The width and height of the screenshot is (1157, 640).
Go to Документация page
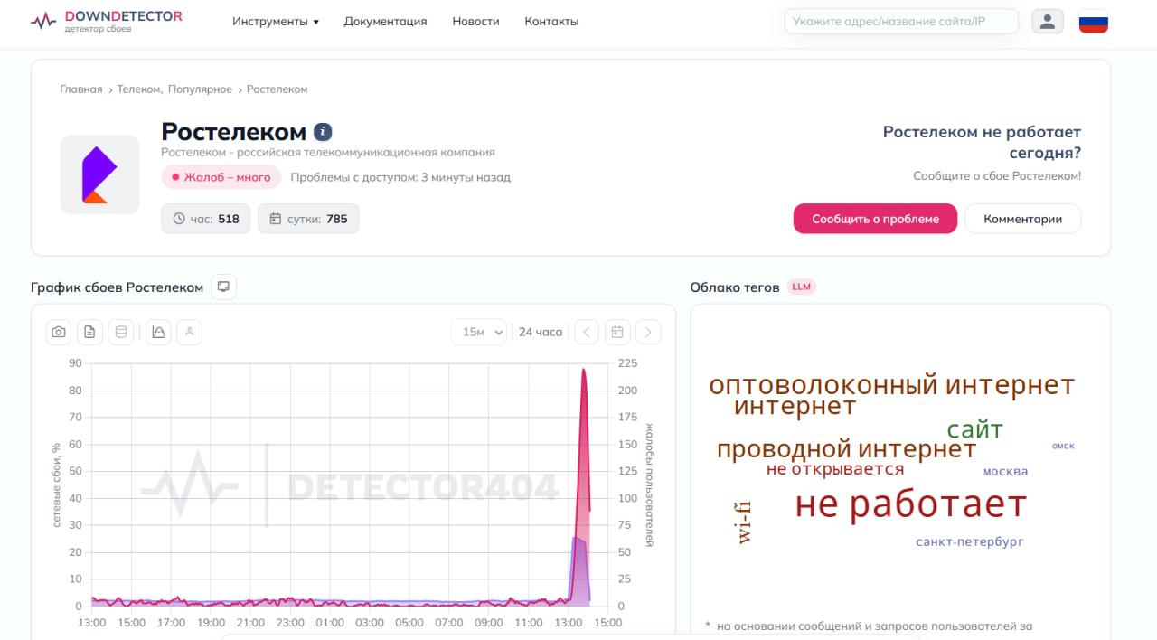pyautogui.click(x=385, y=22)
